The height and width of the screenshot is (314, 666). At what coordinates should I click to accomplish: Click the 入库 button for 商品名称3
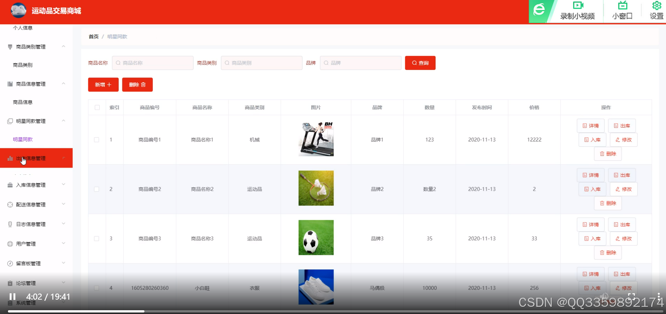coord(592,239)
